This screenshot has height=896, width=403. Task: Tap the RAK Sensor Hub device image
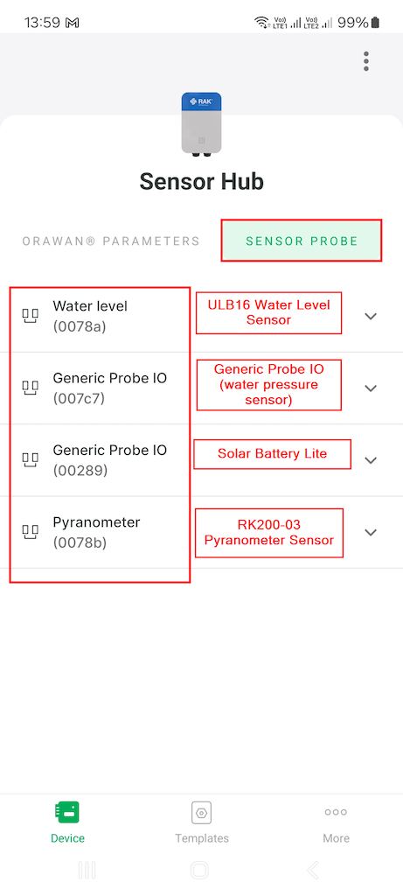point(201,124)
